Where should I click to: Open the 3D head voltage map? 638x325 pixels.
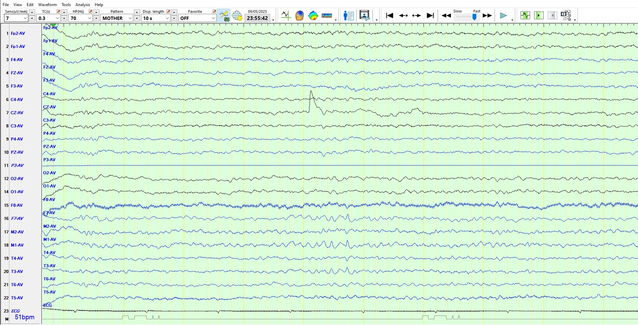coord(299,16)
